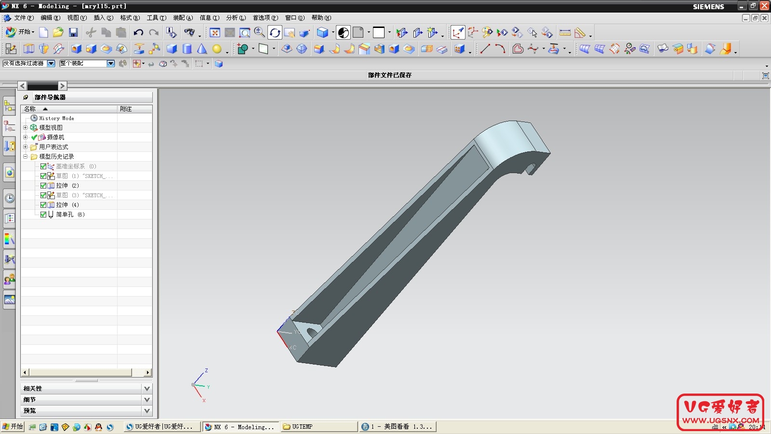Expand the 摄像机 tree node

click(x=25, y=137)
